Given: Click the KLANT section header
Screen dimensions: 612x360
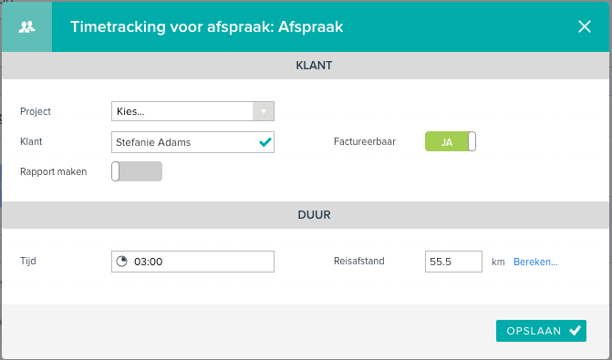Looking at the screenshot, I should (x=314, y=65).
